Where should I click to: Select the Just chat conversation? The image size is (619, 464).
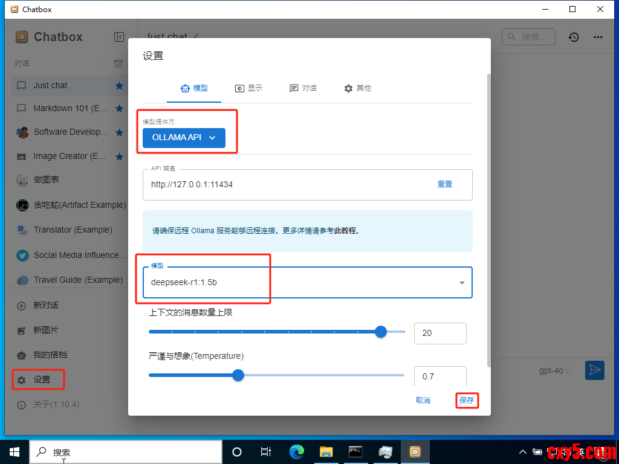(69, 86)
